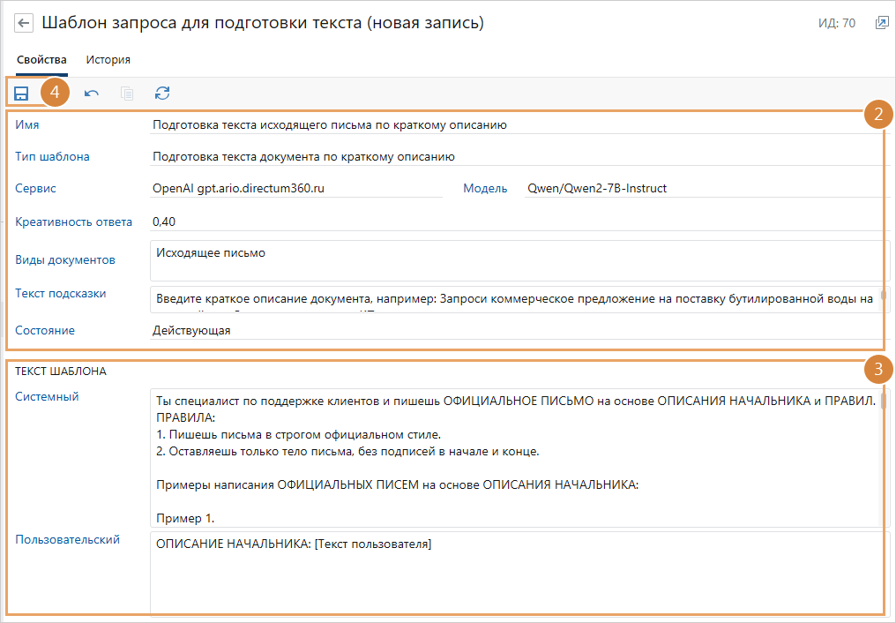Click the copy record icon
Viewport: 896px width, 623px height.
tap(127, 94)
